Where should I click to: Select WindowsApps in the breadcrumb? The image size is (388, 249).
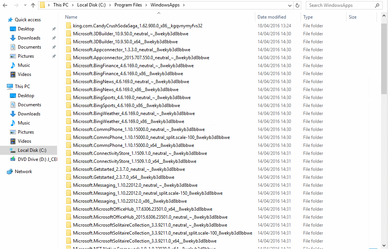(x=165, y=5)
